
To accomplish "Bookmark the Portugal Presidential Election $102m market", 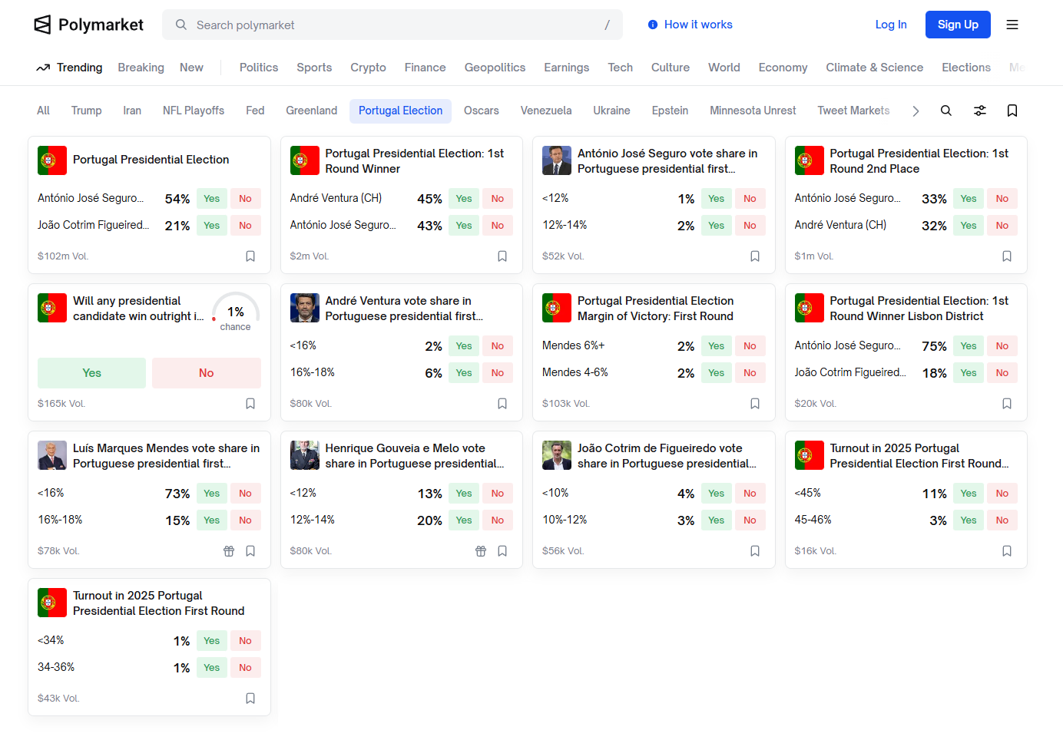I will (250, 256).
